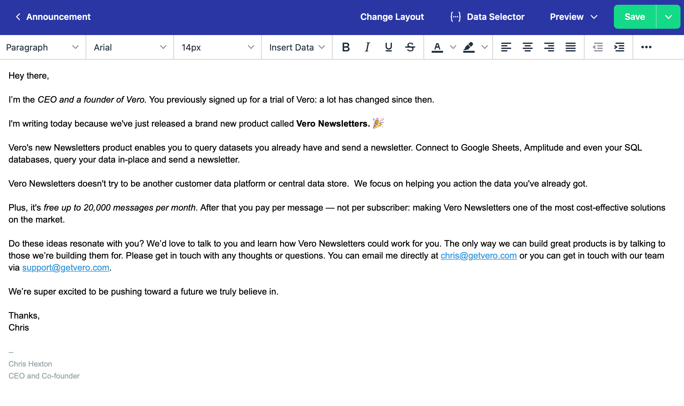Screen dimensions: 684x406
Task: Decrease paragraph indent
Action: (x=598, y=47)
